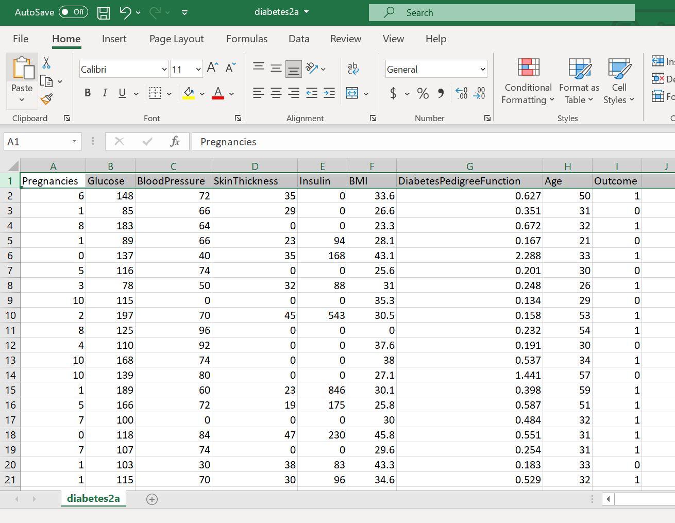Apply the Percent Style format
The image size is (675, 523).
coord(423,94)
